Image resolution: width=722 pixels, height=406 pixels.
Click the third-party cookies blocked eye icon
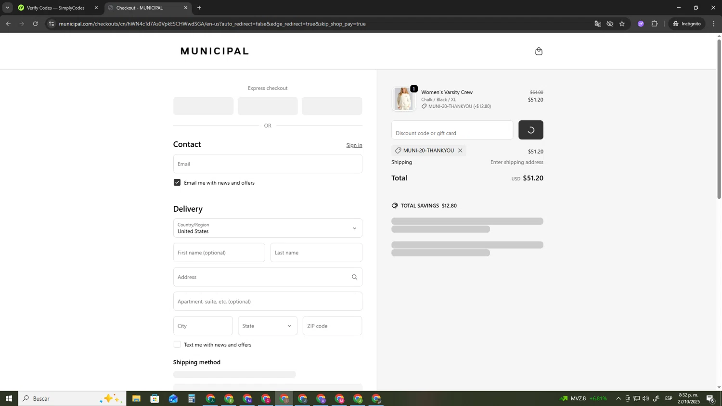610,24
